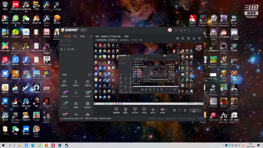The image size is (263, 148).
Task: Open the multi-person co-stream tool
Action: click(x=76, y=94)
